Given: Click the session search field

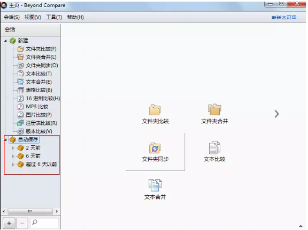Looking at the screenshot, I should 45,223.
